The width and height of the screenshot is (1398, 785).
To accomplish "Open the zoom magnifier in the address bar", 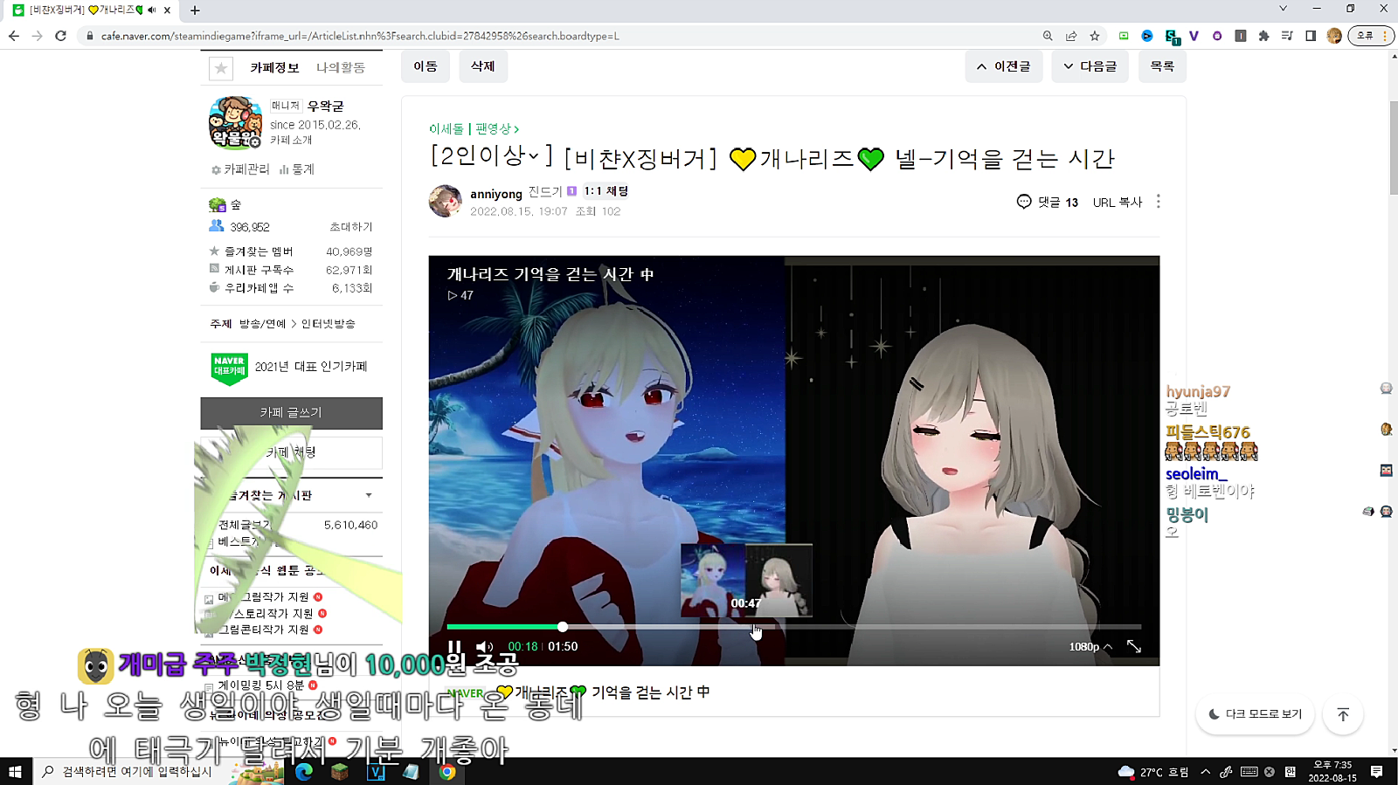I will (1048, 36).
